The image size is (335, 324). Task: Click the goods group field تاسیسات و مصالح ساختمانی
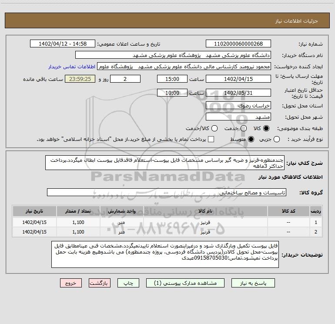[x=167, y=192]
